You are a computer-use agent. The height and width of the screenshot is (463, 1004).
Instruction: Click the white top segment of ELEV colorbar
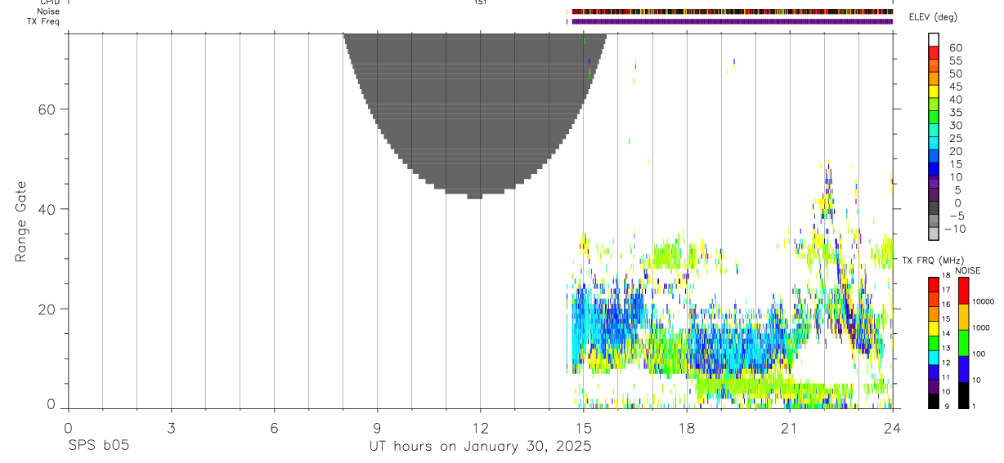(933, 40)
